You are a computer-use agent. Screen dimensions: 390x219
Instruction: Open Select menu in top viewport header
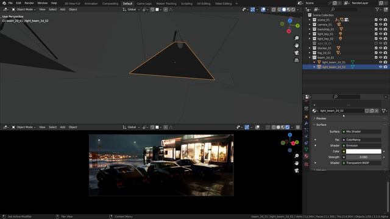(x=52, y=10)
